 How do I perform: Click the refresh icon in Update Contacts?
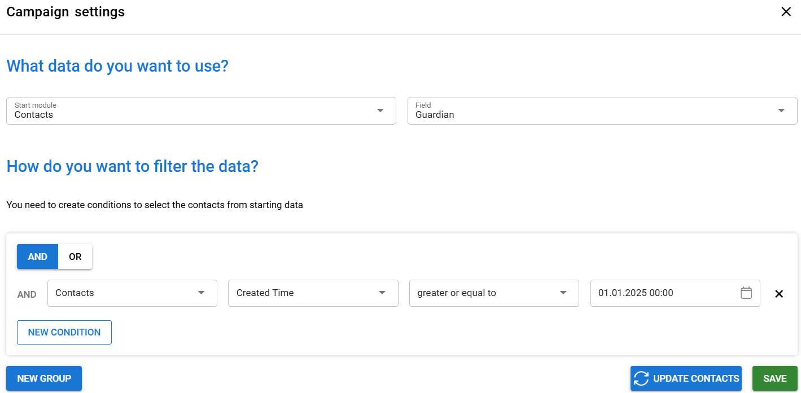pos(641,378)
